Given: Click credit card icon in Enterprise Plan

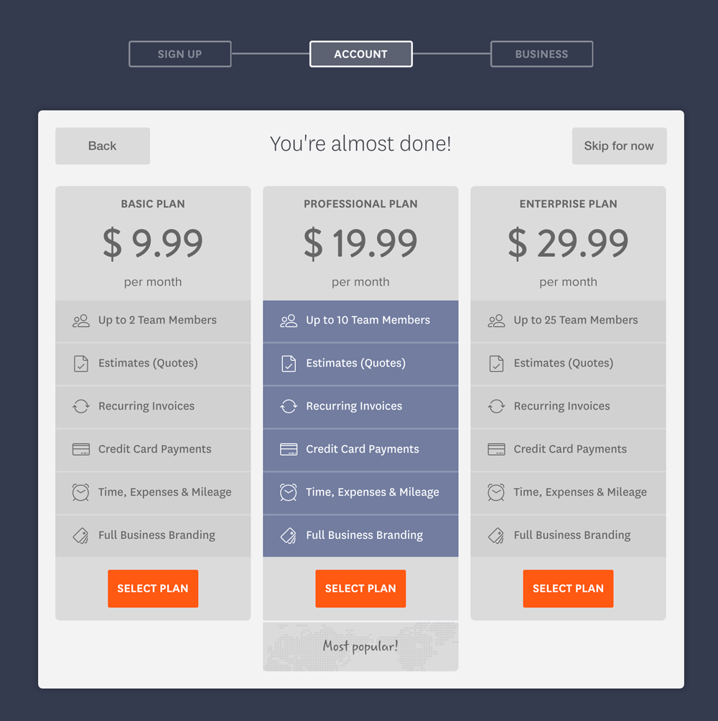Looking at the screenshot, I should (496, 449).
